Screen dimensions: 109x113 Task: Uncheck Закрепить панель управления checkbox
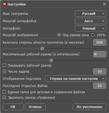[4, 97]
